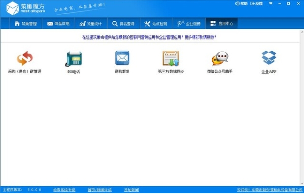Click the 检查系统升级 link
Image resolution: width=304 pixels, height=194 pixels.
(x=64, y=190)
